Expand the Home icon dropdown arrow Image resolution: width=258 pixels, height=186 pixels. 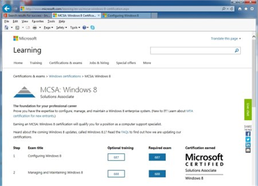click(x=11, y=28)
